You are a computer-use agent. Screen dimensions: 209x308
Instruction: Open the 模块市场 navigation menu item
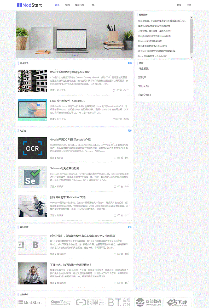[x=80, y=5]
